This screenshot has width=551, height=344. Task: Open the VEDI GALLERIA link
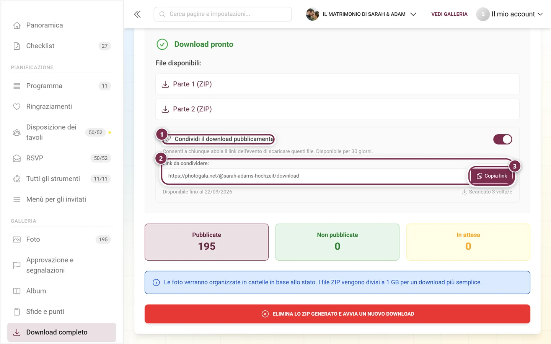[x=449, y=14]
